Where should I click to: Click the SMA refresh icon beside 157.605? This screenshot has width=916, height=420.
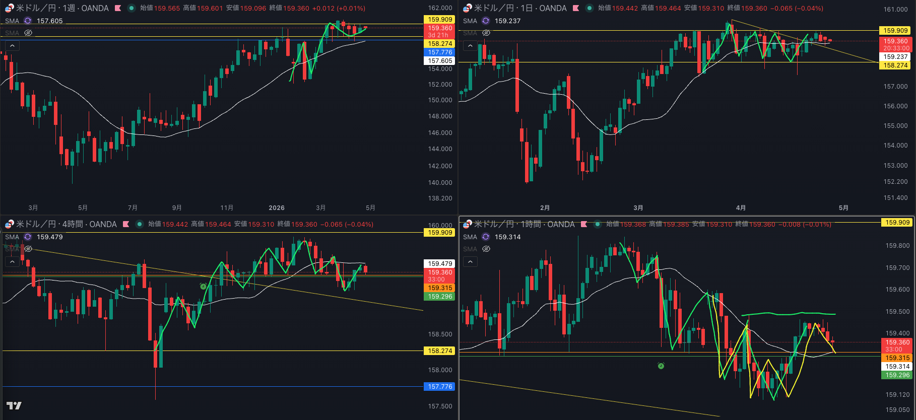pos(28,21)
